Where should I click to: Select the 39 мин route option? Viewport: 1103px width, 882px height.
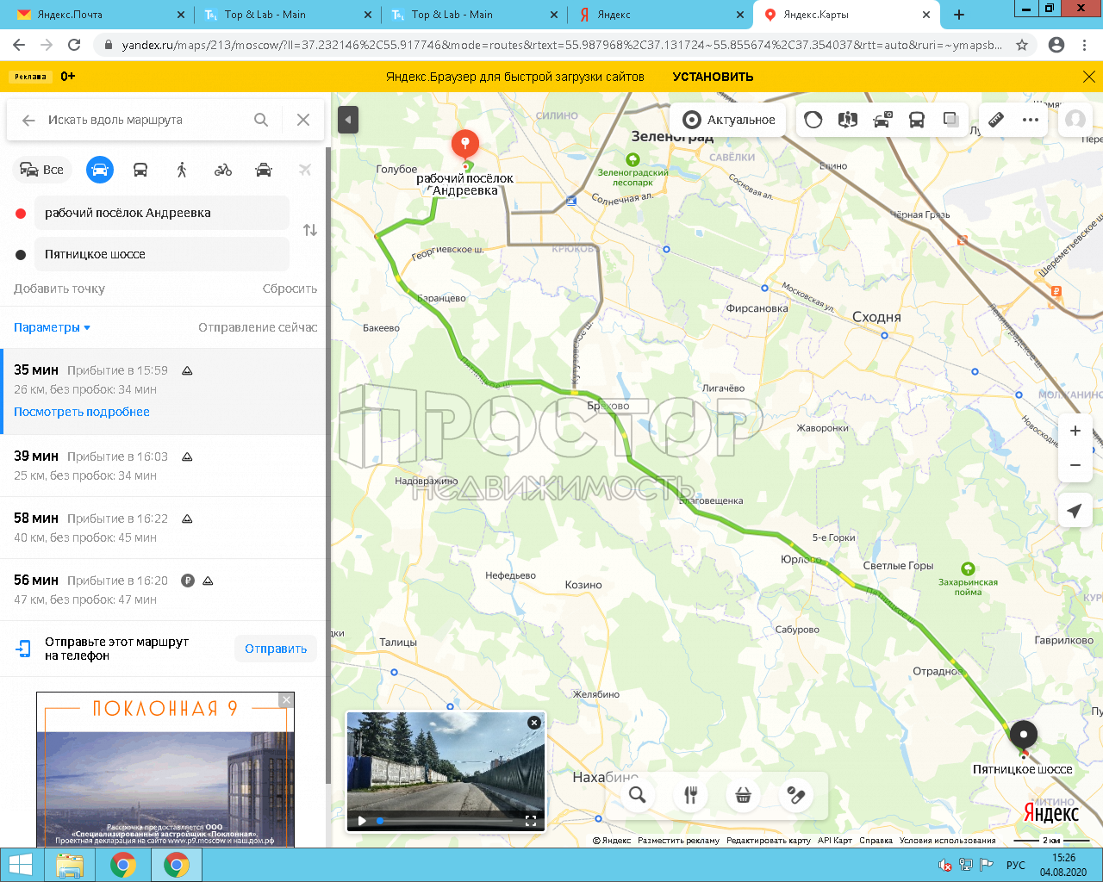tap(164, 465)
